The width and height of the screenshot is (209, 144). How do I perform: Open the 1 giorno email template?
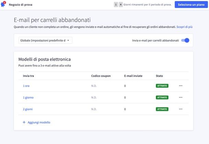point(28,97)
